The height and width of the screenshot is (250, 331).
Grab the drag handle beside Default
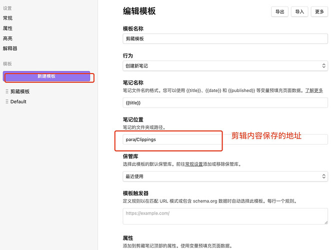tap(7, 101)
